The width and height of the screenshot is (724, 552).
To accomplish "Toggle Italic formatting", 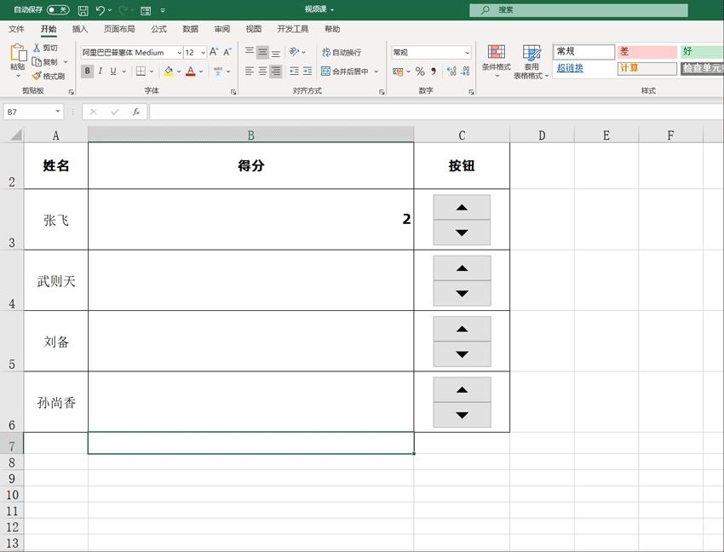I will [x=100, y=70].
